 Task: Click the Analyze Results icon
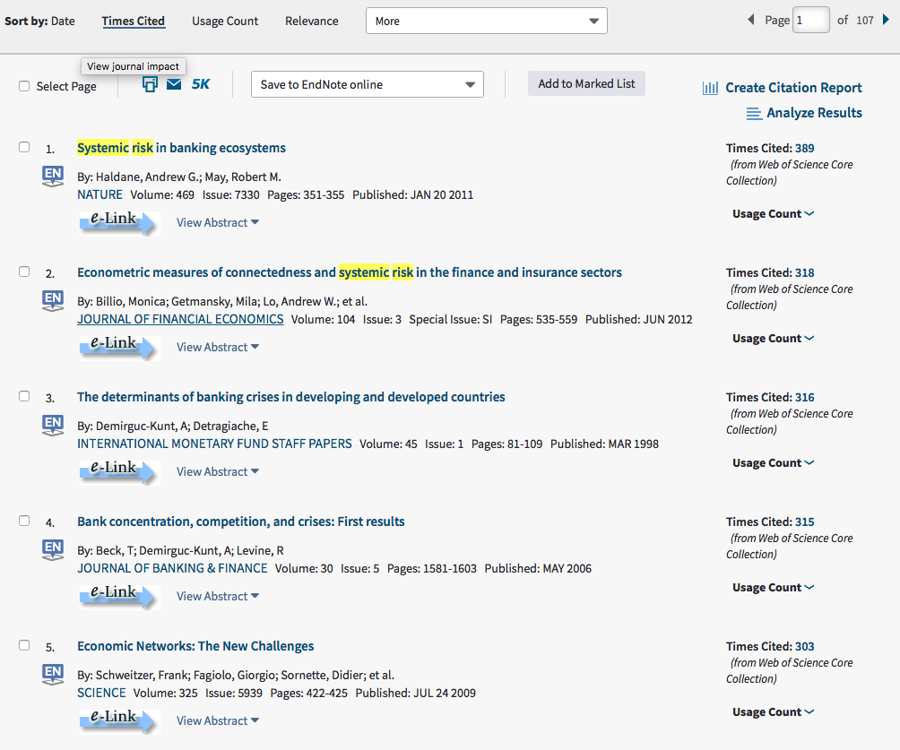(x=753, y=113)
